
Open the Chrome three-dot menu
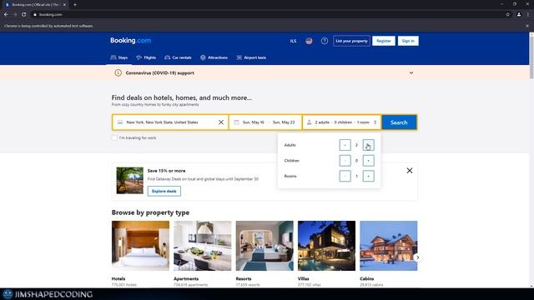tap(528, 15)
